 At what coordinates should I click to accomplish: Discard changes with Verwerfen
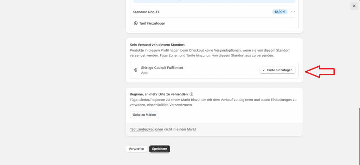click(x=136, y=149)
